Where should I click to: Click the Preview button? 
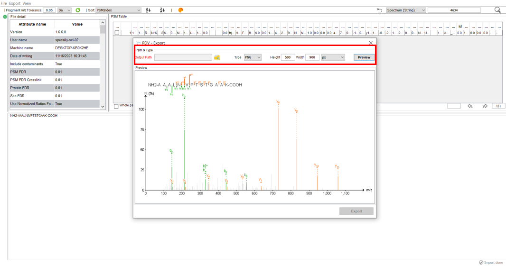tap(364, 57)
